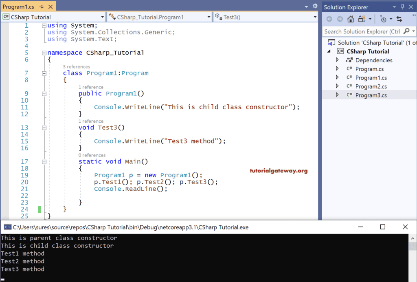Image resolution: width=417 pixels, height=282 pixels.
Task: Open editor window settings gear
Action: coord(315,6)
